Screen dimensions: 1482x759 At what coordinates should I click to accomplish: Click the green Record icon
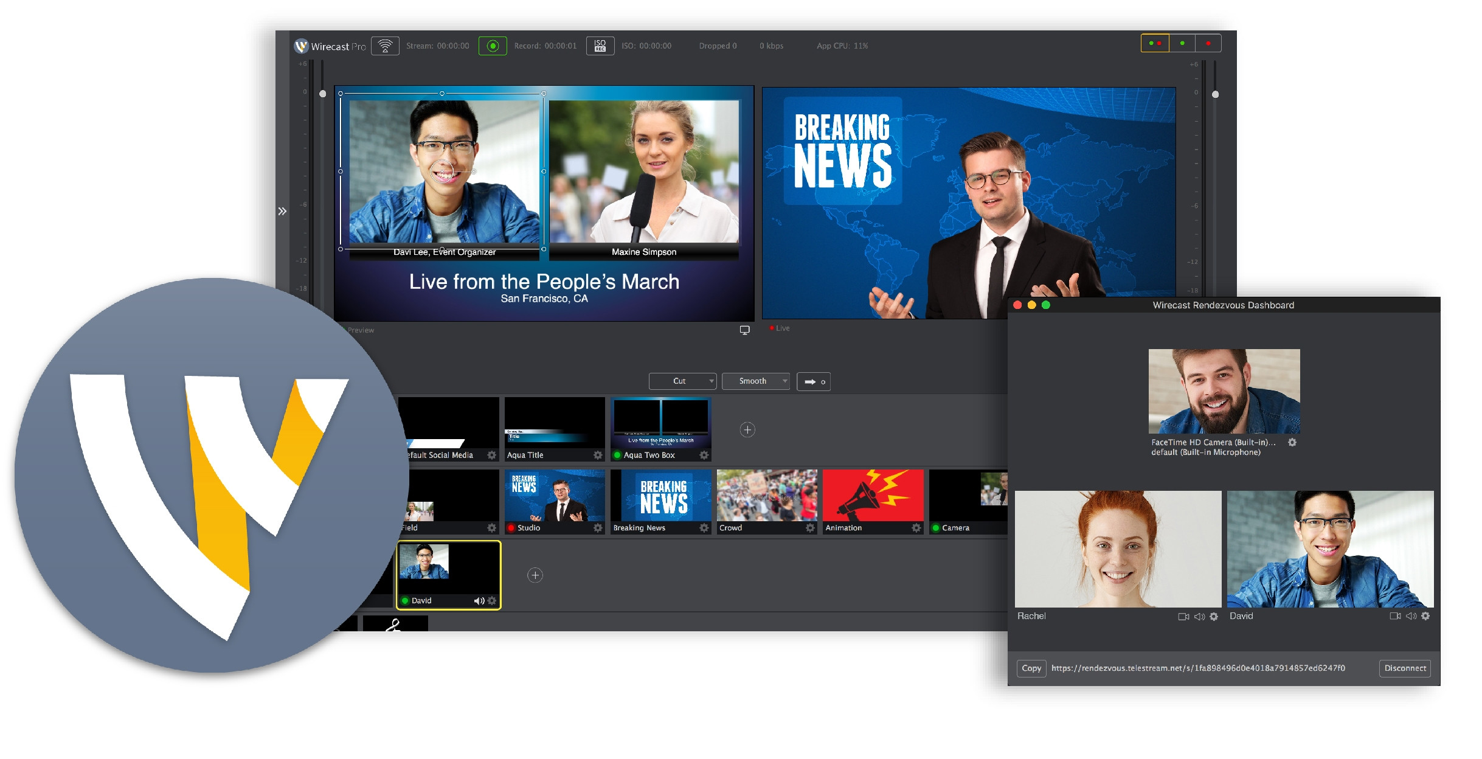493,45
